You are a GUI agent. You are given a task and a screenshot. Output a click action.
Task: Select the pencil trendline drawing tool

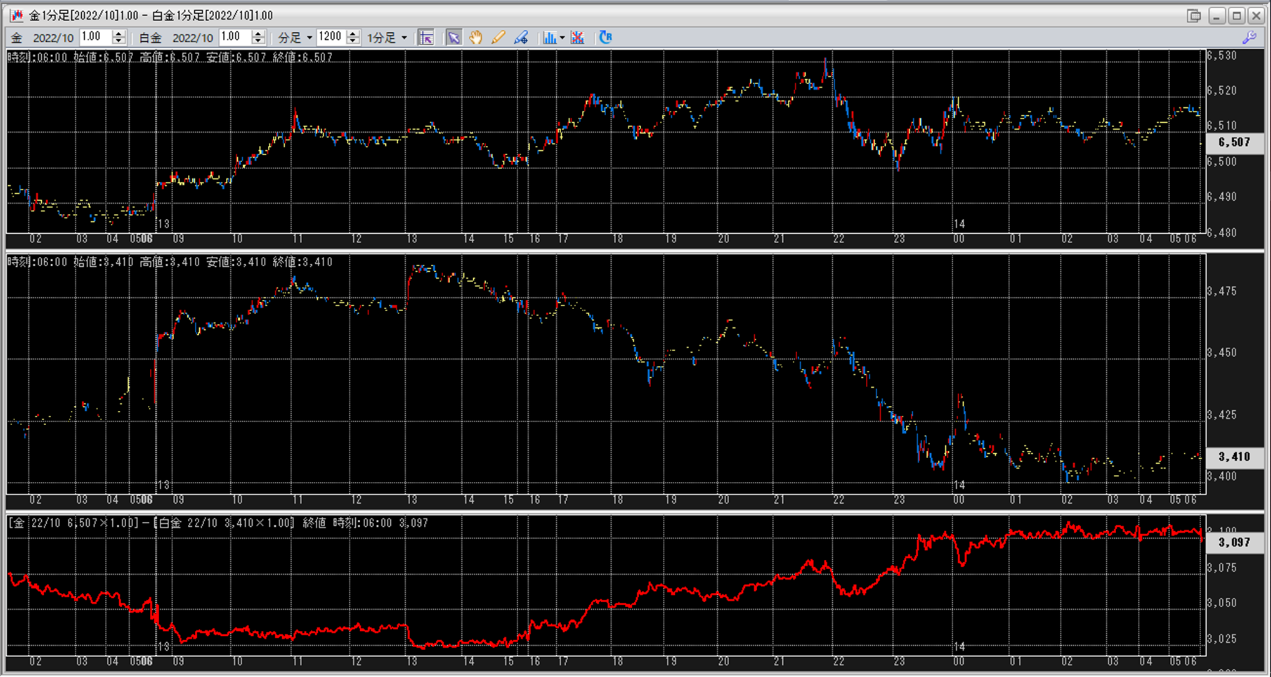click(x=498, y=37)
